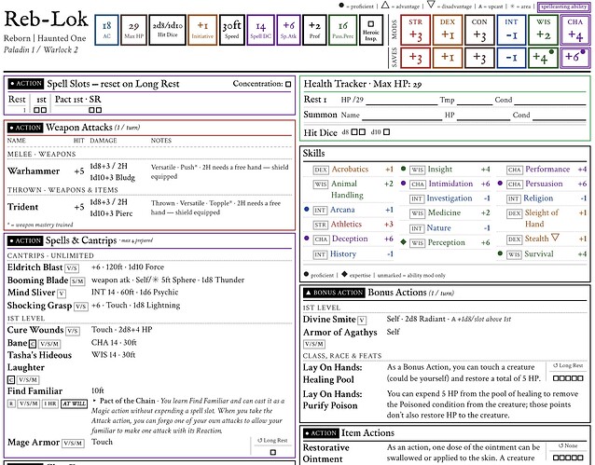Image resolution: width=595 pixels, height=465 pixels.
Task: Click the STR +3 modifier box
Action: pyautogui.click(x=416, y=31)
